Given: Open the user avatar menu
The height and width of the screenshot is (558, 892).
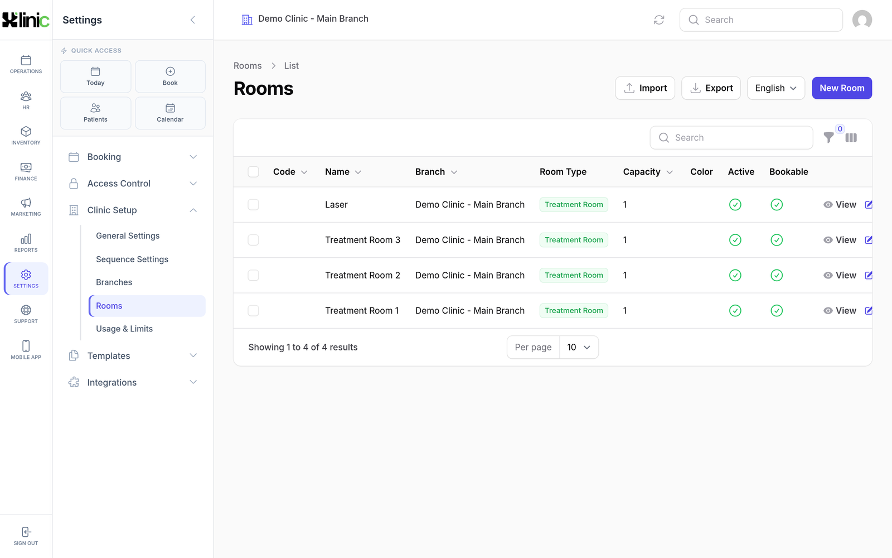Looking at the screenshot, I should point(862,20).
